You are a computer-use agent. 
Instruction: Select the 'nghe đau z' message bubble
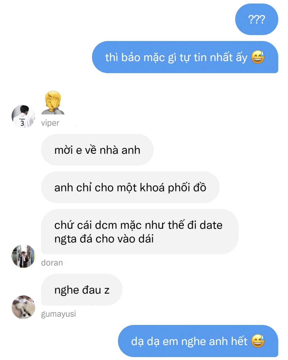(82, 290)
